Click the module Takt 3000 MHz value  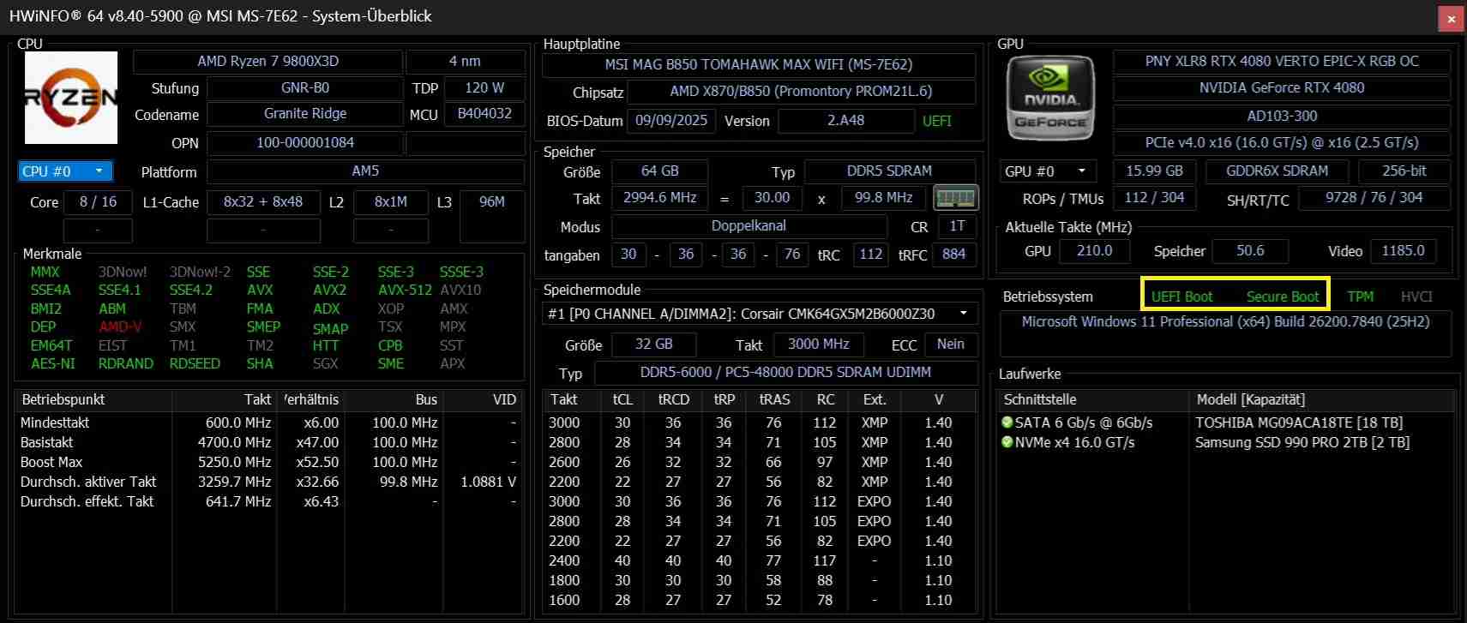[818, 344]
